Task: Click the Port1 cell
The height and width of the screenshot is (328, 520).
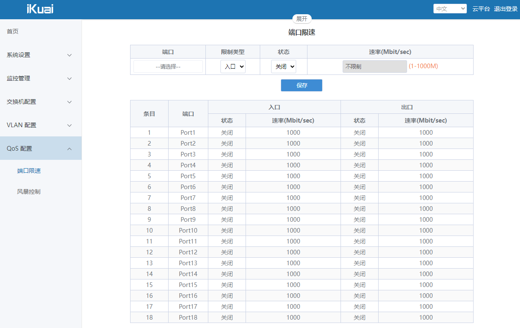Action: click(x=188, y=133)
